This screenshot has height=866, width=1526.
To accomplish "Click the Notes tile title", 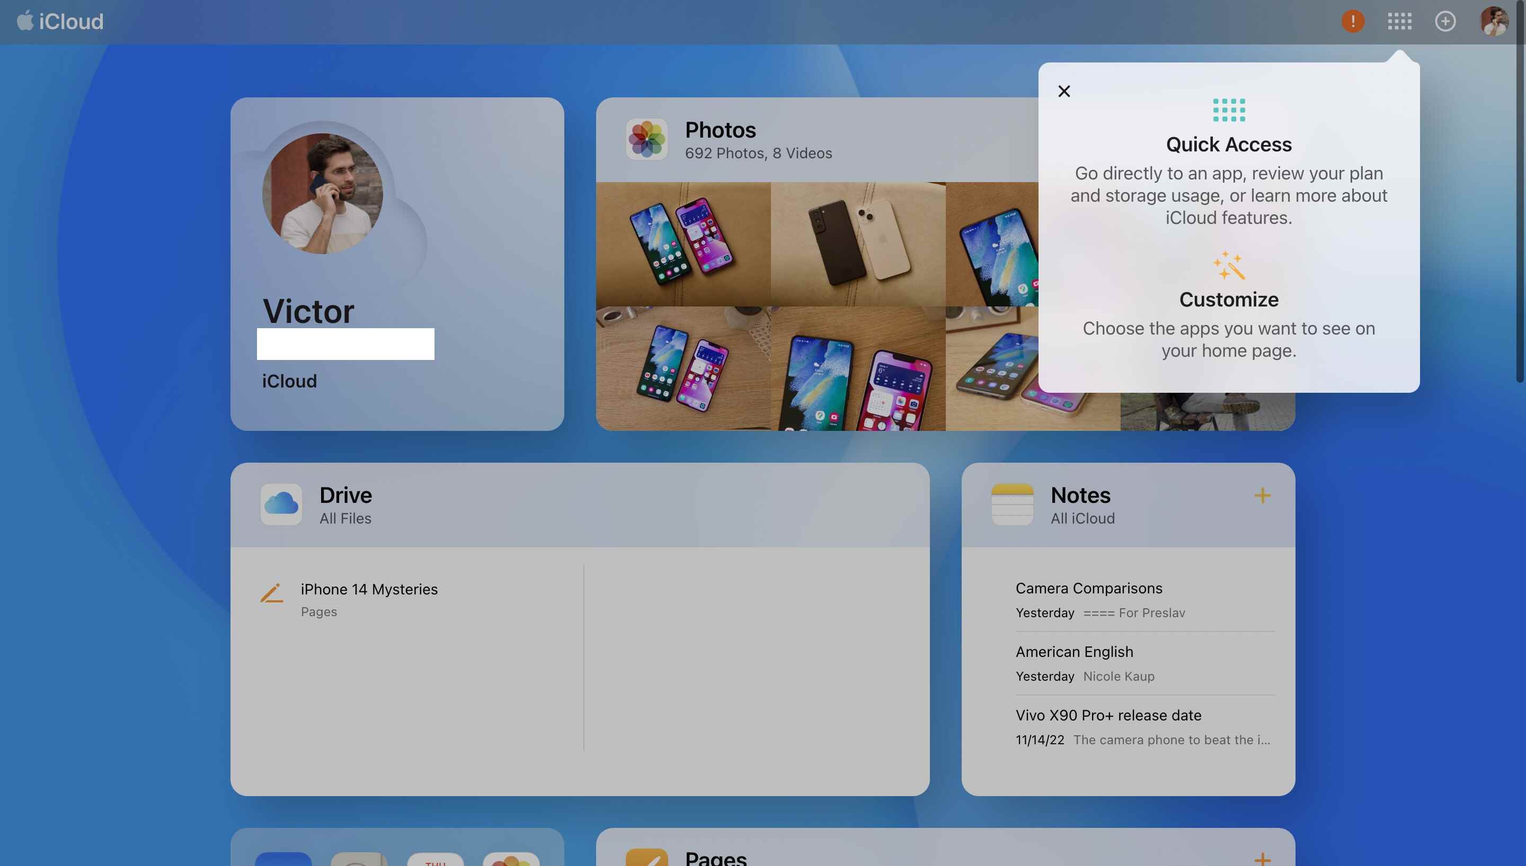I will [1080, 495].
